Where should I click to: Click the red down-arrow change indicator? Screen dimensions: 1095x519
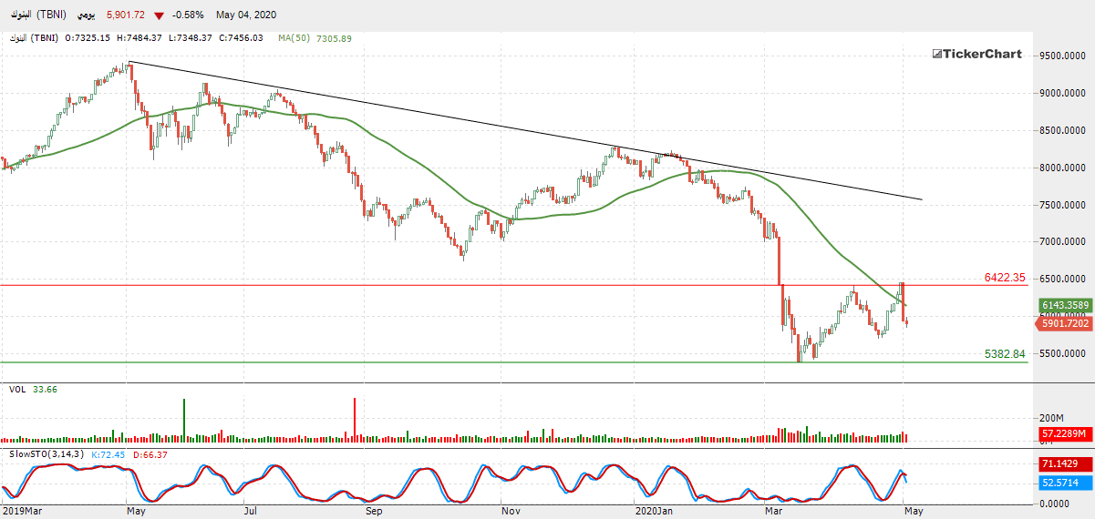(x=160, y=16)
